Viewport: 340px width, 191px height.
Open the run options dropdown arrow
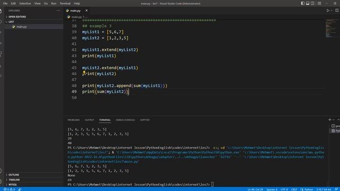point(331,11)
